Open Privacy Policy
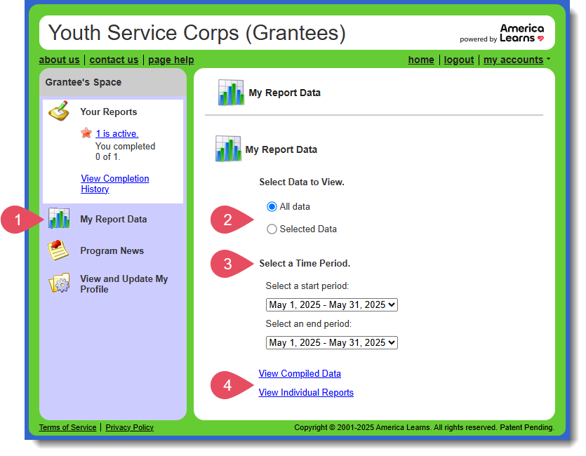 pyautogui.click(x=129, y=427)
